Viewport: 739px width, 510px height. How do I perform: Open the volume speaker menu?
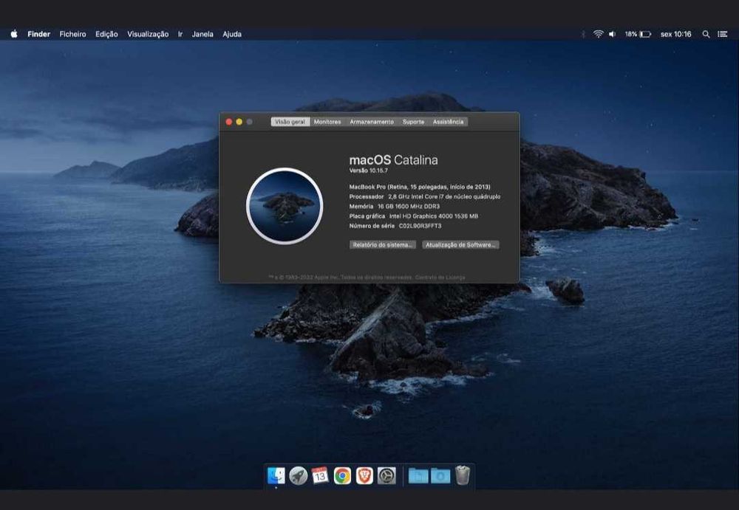(612, 34)
